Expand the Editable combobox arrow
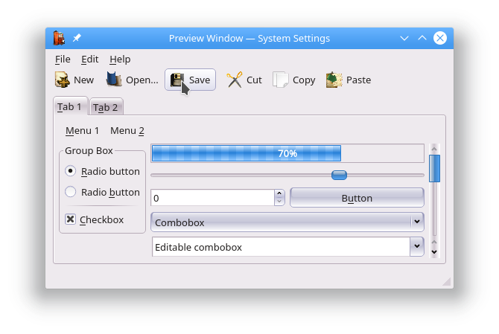 [x=417, y=246]
